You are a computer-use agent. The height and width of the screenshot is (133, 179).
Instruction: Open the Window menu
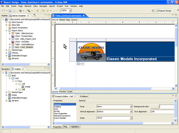coord(74,6)
